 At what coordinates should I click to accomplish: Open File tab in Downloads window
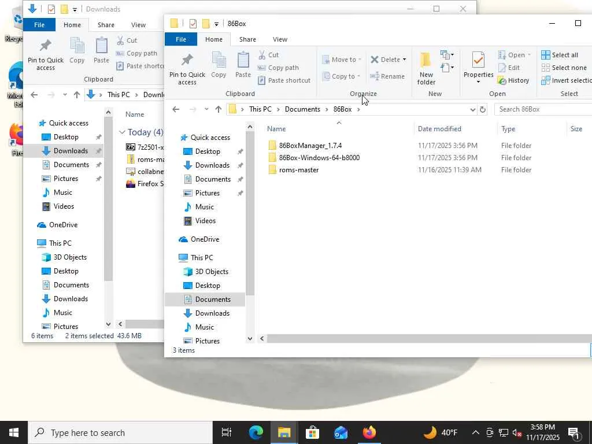point(39,25)
